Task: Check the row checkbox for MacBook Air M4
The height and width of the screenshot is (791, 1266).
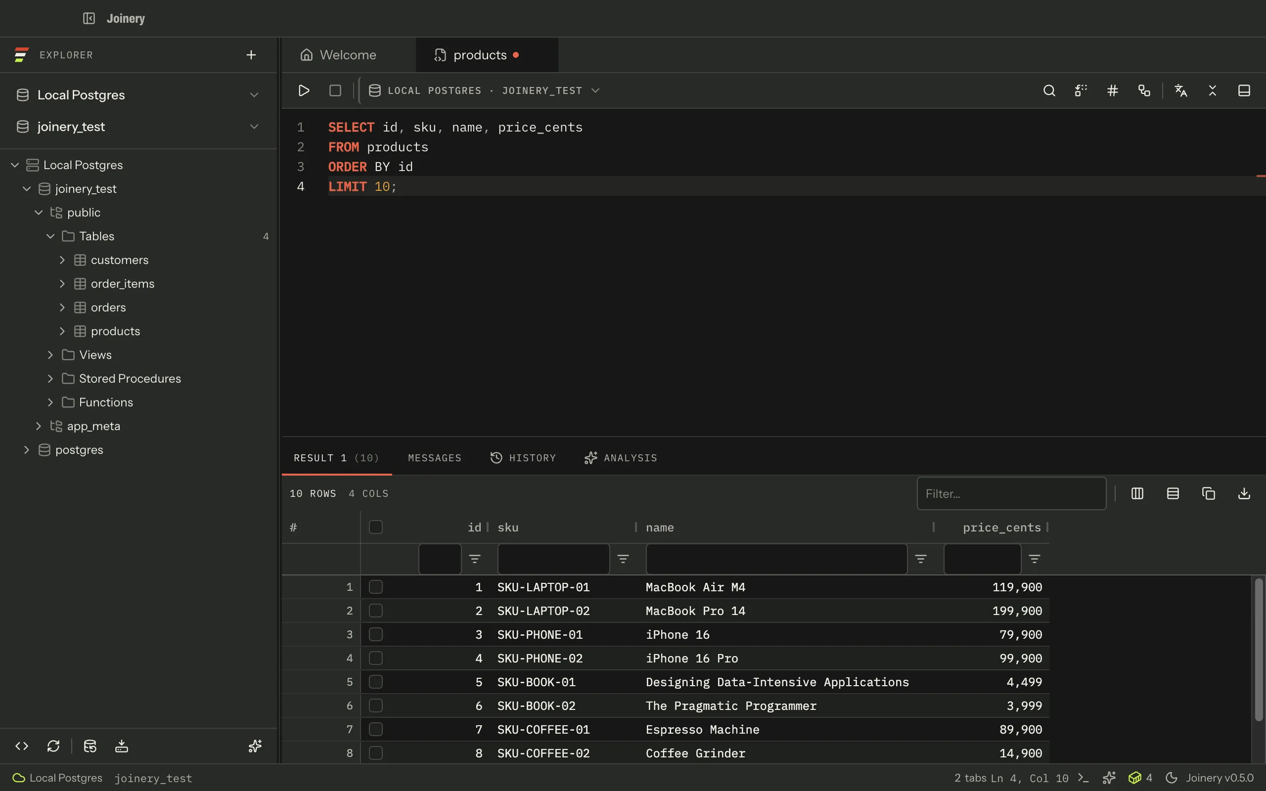Action: [376, 587]
